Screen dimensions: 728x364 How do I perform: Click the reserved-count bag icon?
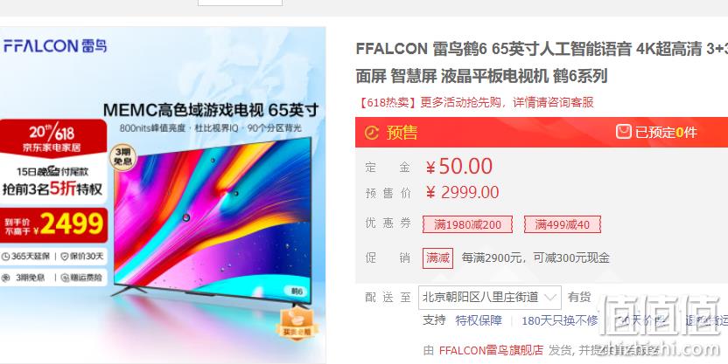pos(624,132)
